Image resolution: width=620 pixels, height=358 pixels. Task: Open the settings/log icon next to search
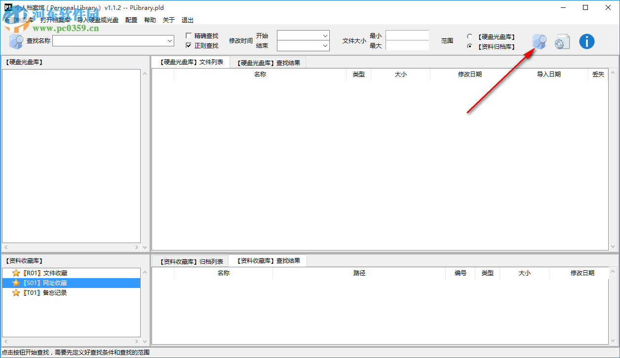pyautogui.click(x=562, y=41)
